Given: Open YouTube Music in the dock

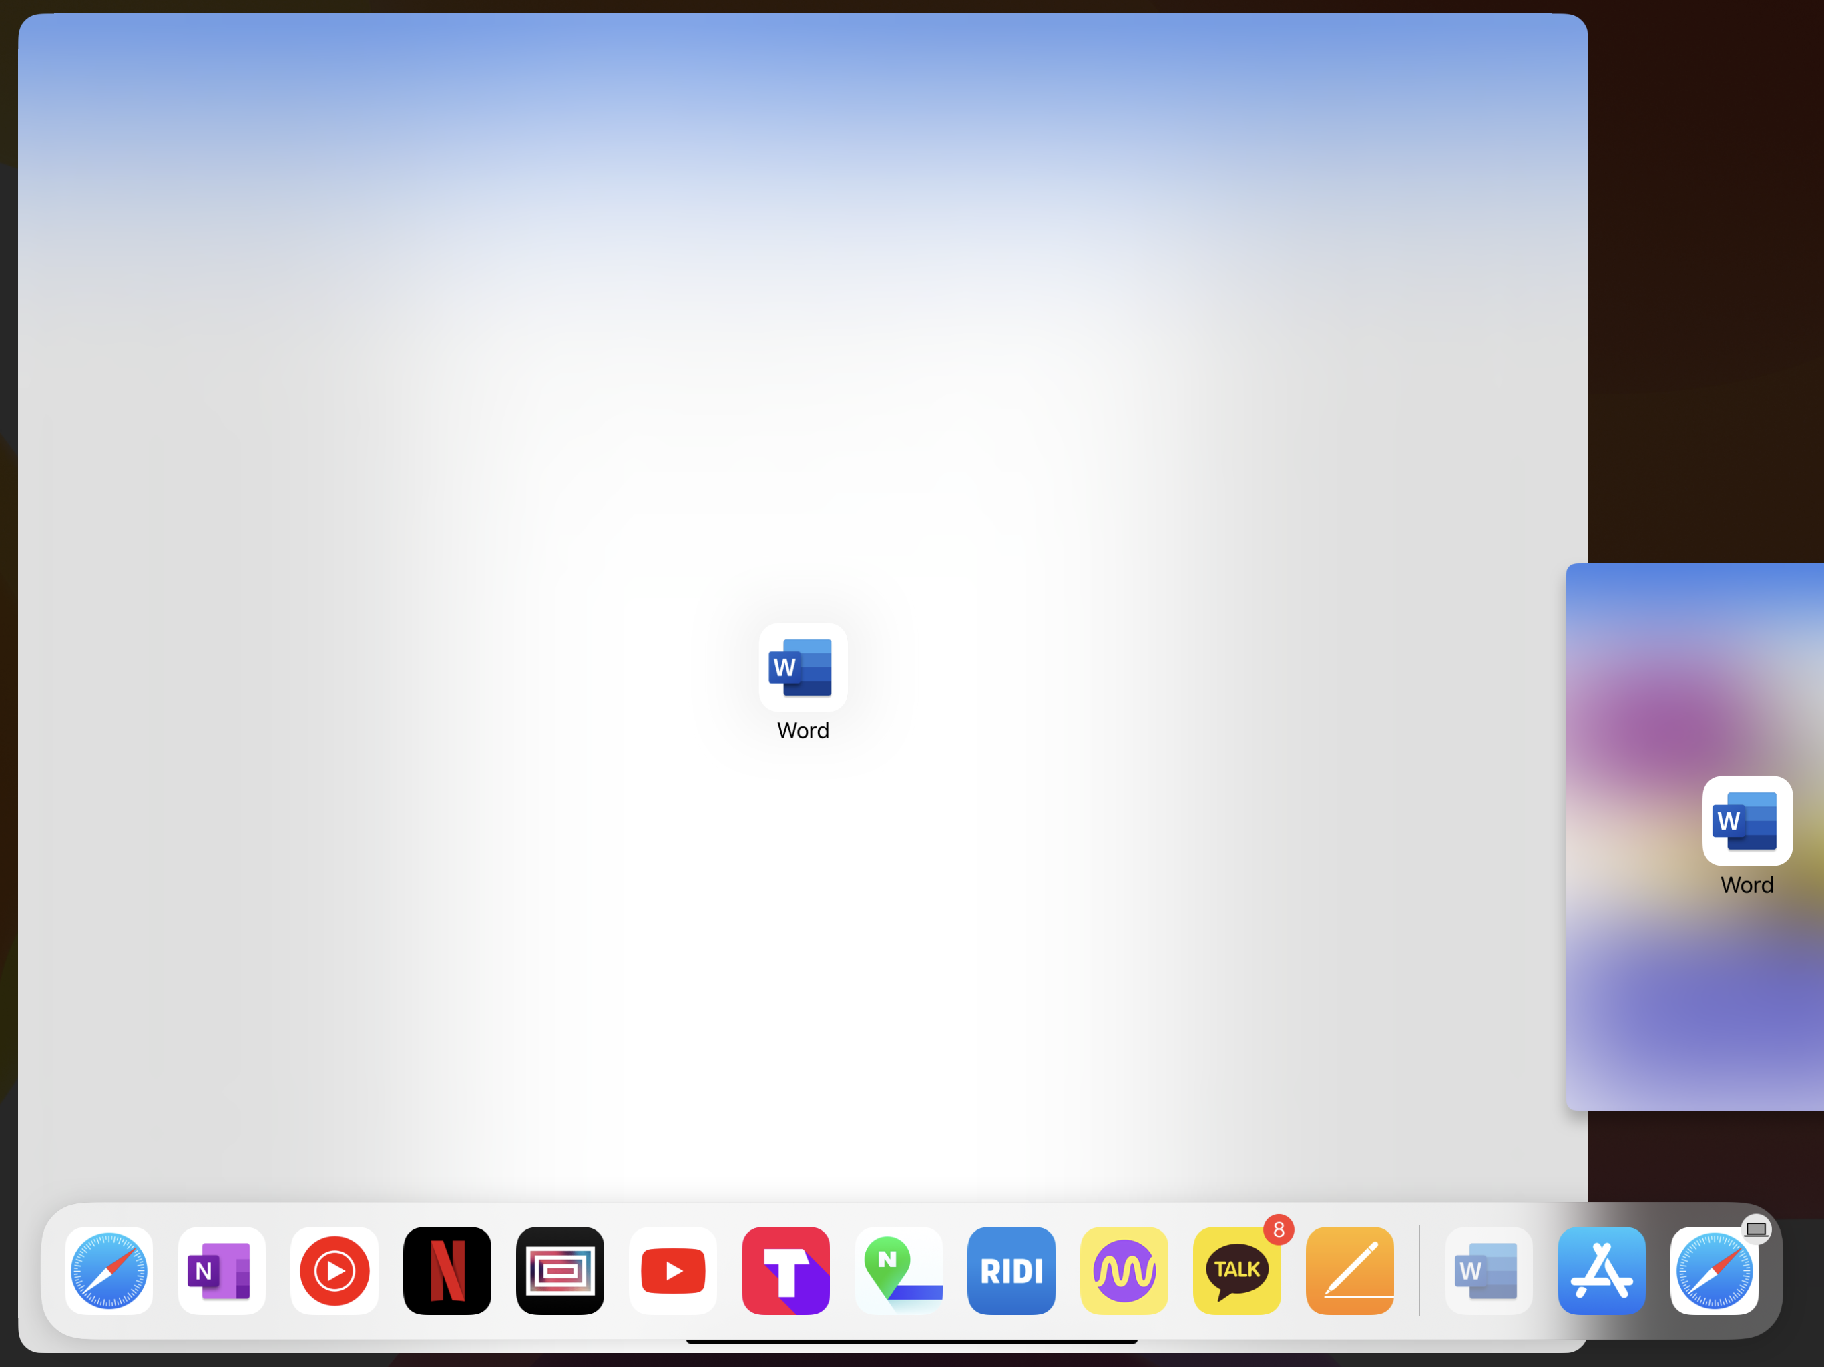Looking at the screenshot, I should (x=334, y=1270).
